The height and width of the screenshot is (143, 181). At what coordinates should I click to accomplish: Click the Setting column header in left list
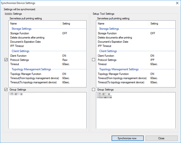click(74, 24)
